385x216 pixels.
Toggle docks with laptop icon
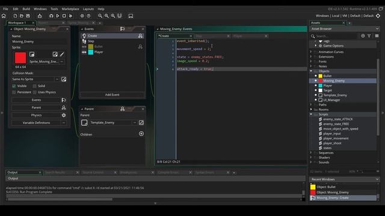131,16
